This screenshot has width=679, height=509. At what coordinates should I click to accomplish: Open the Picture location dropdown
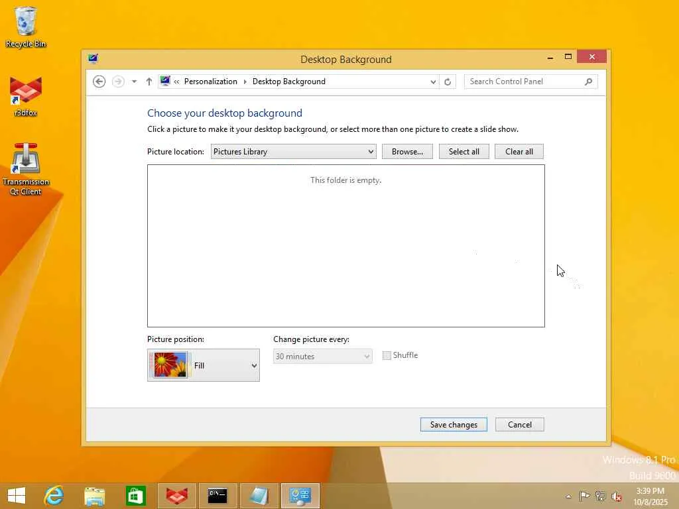pos(293,152)
